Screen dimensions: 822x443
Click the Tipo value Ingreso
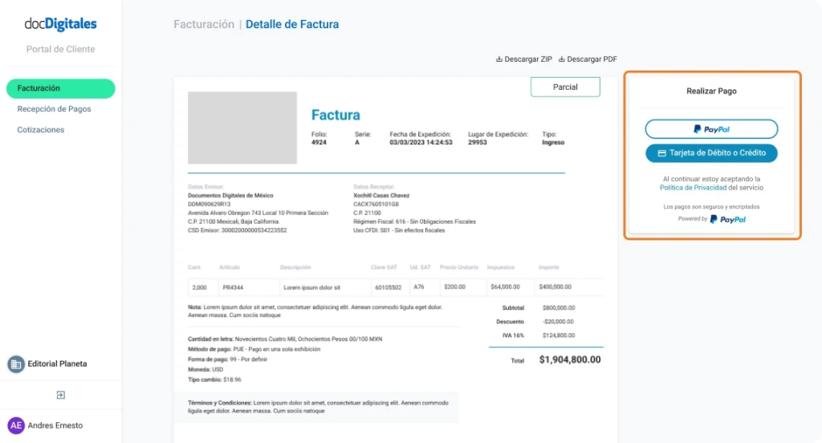(553, 143)
